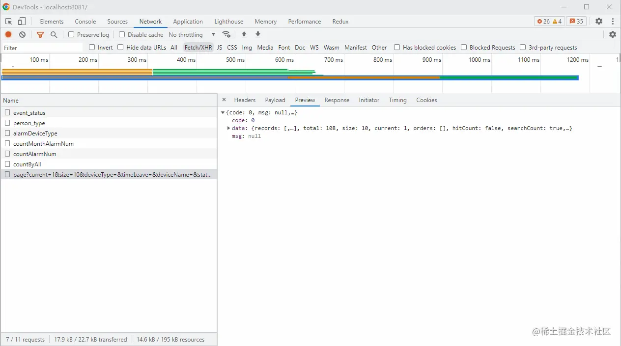
Task: Click the Export HAR download arrow
Action: coord(258,34)
